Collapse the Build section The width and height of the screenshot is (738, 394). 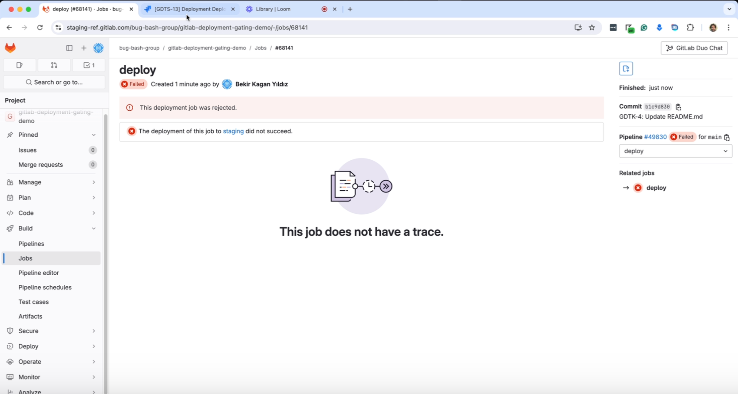pos(94,228)
